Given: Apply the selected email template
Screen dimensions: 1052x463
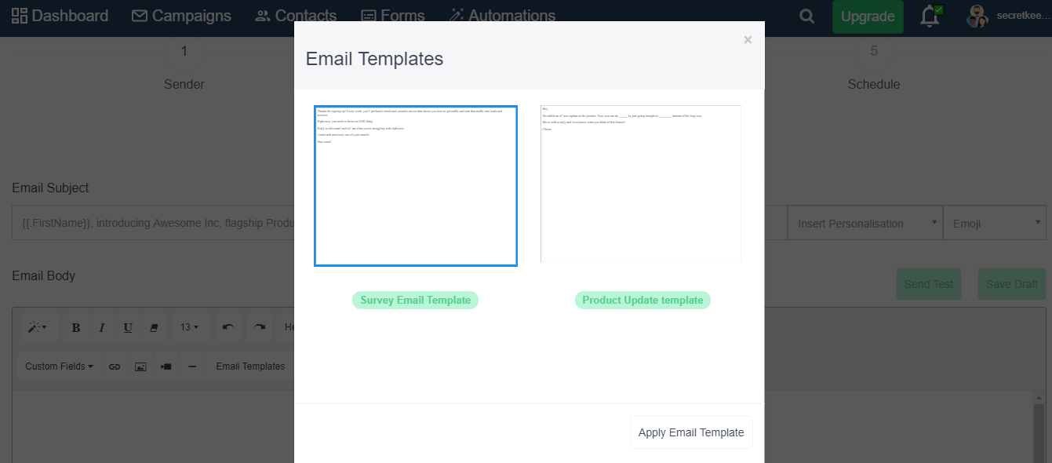Looking at the screenshot, I should click(x=691, y=432).
